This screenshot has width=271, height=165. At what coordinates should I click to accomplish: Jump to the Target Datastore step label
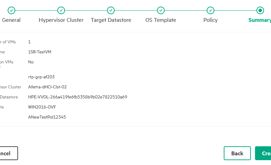(x=111, y=20)
